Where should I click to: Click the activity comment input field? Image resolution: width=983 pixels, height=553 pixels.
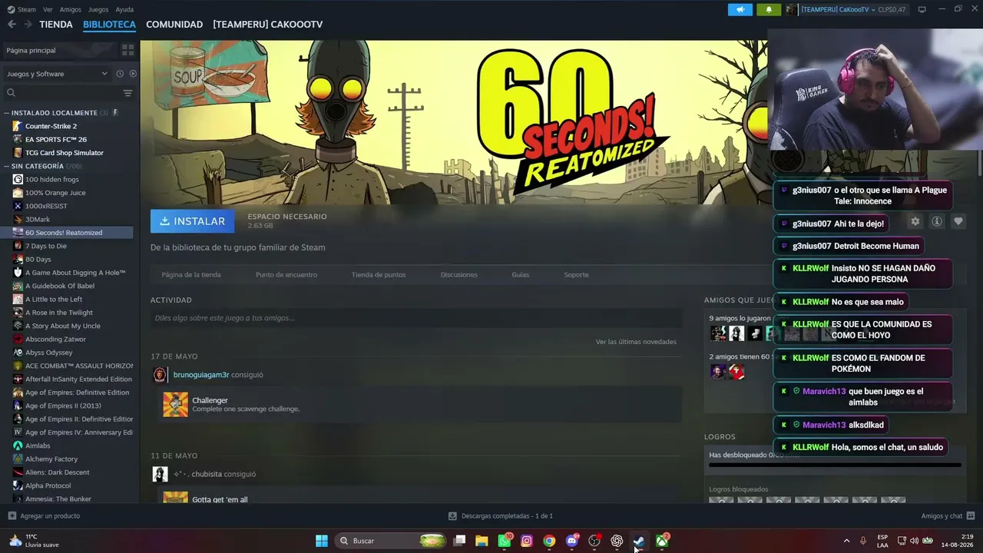416,318
